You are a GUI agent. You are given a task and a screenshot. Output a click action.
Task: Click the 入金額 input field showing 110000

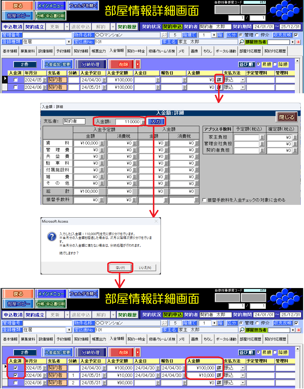(128, 122)
